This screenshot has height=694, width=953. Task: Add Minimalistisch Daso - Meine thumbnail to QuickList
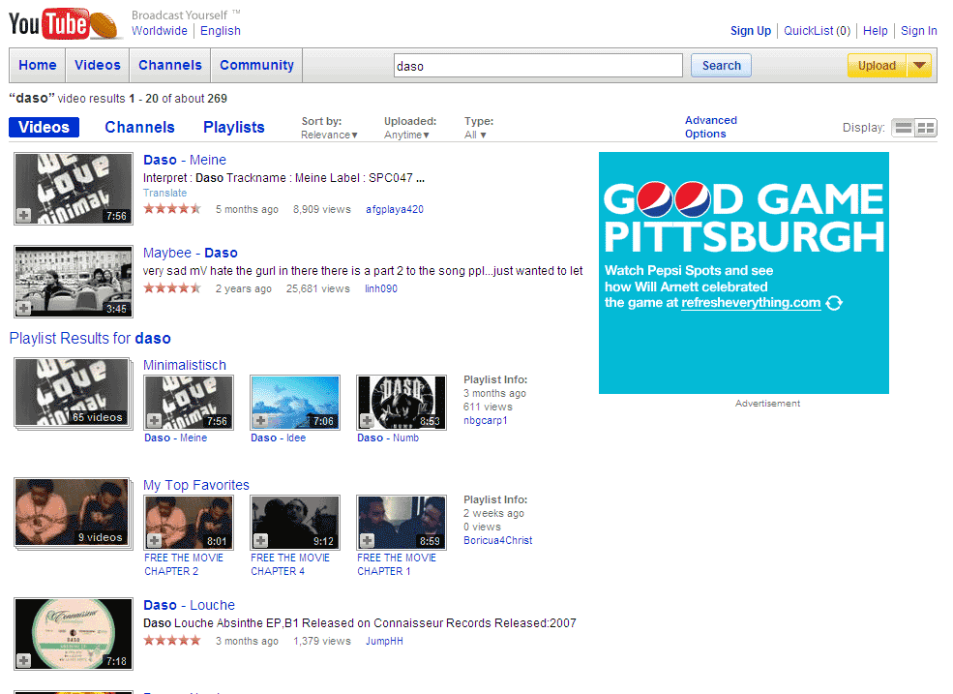click(155, 420)
